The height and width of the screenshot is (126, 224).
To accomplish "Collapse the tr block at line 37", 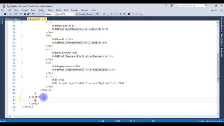I will coord(22,63).
